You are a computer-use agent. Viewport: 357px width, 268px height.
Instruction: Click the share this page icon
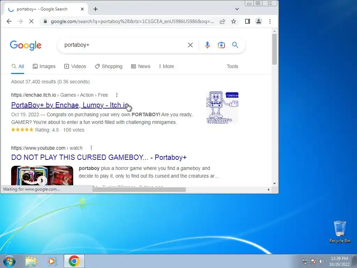click(222, 21)
